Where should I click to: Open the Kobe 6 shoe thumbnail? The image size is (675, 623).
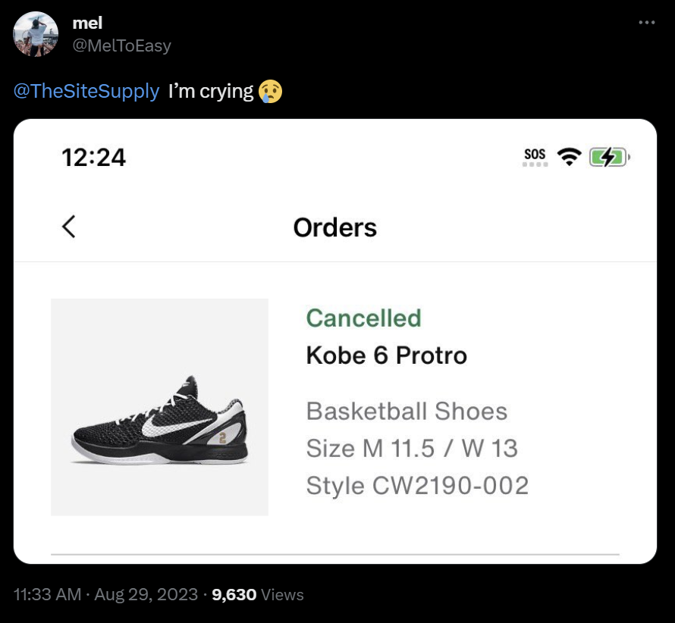[159, 407]
